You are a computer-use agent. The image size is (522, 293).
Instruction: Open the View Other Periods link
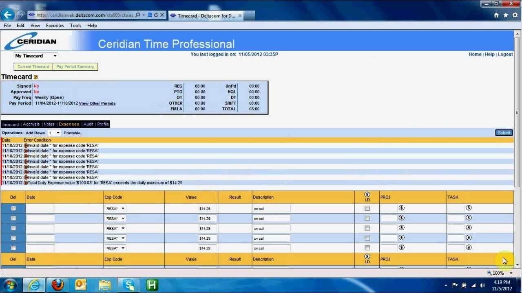(97, 103)
